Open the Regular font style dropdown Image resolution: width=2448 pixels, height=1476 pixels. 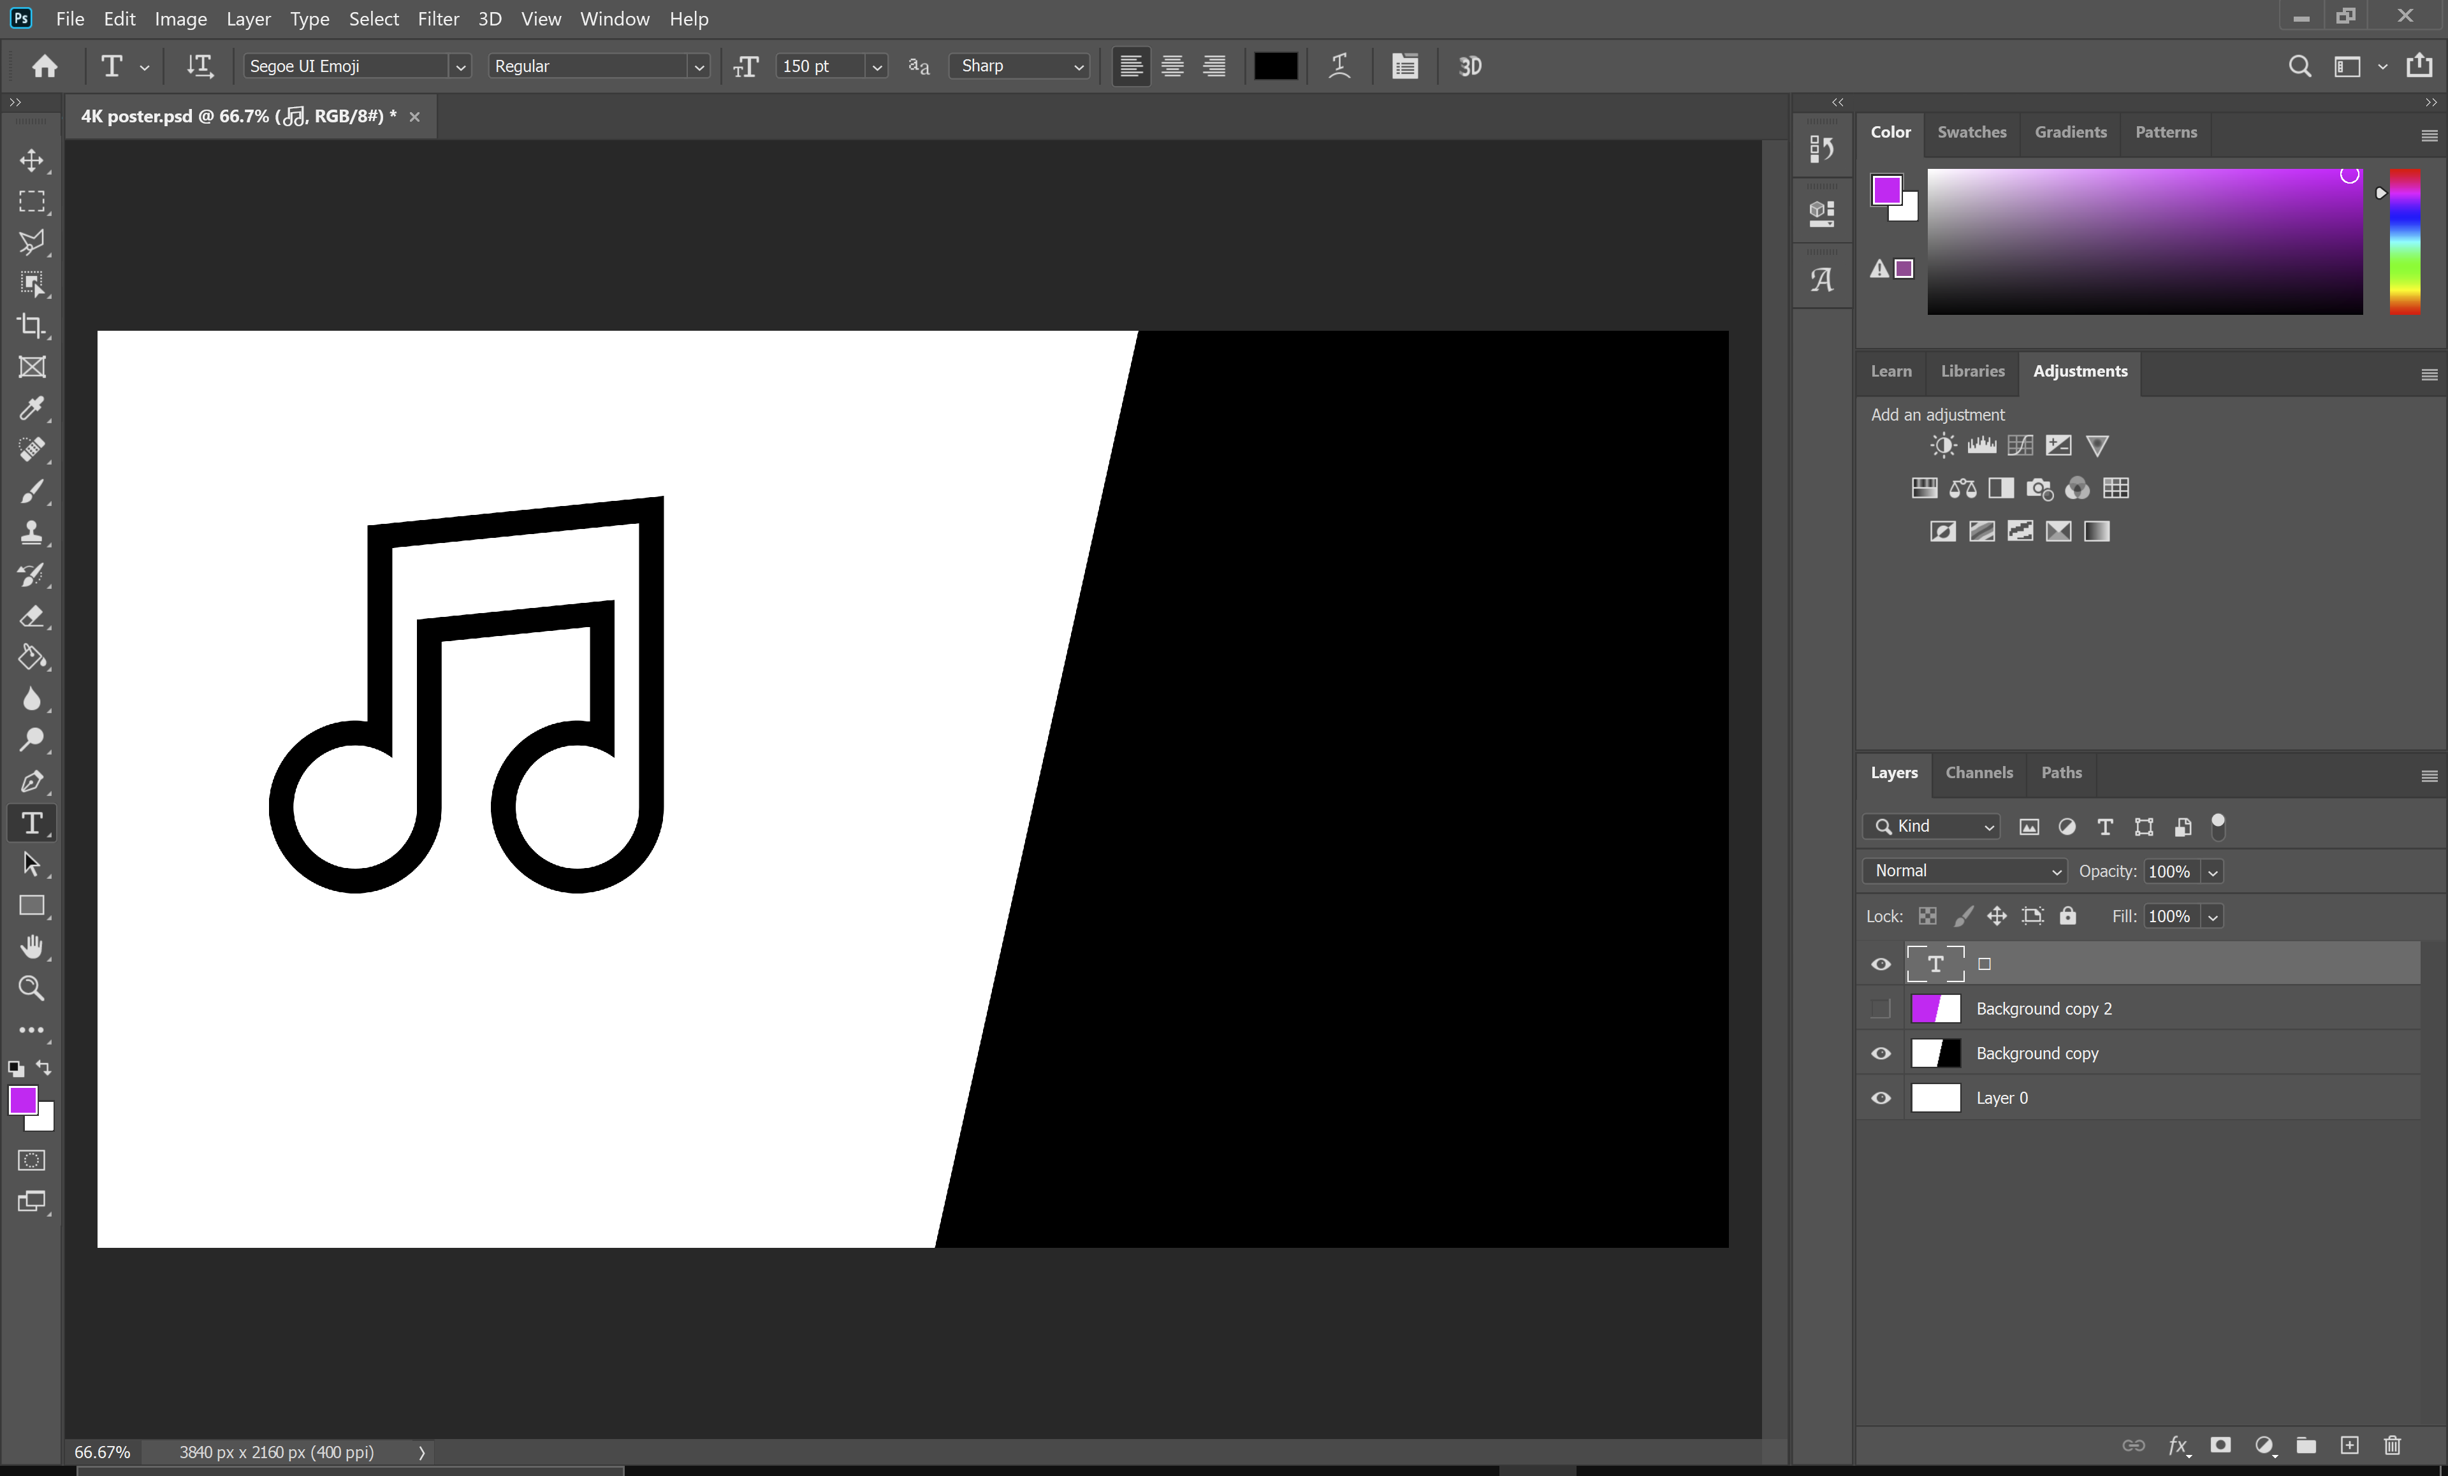tap(699, 66)
